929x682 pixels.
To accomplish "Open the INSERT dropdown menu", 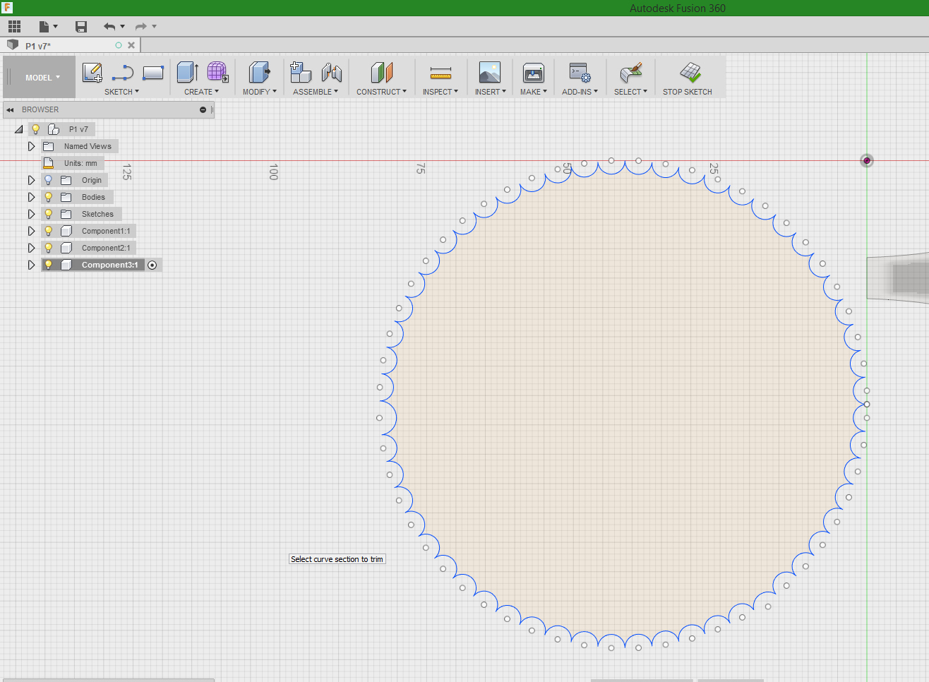I will click(x=491, y=92).
